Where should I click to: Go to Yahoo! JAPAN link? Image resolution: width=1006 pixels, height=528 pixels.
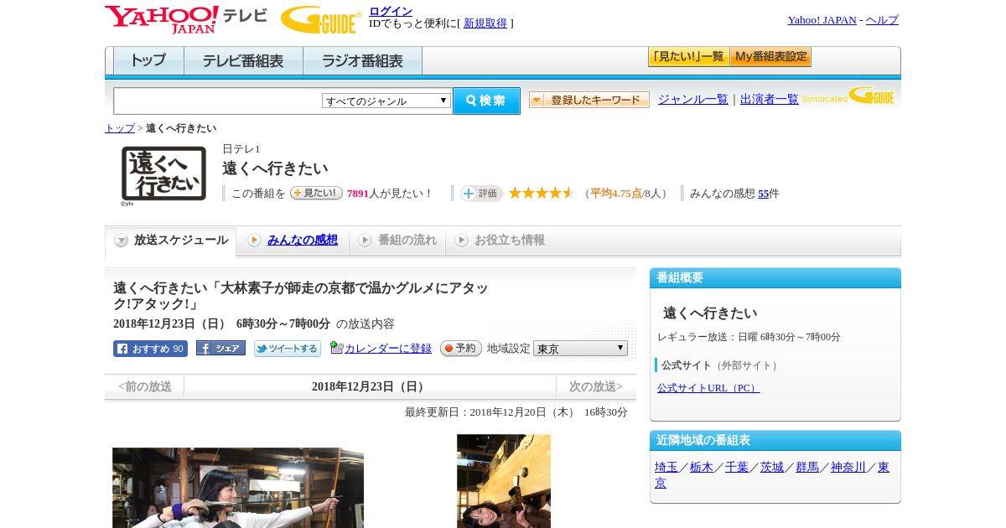point(822,20)
